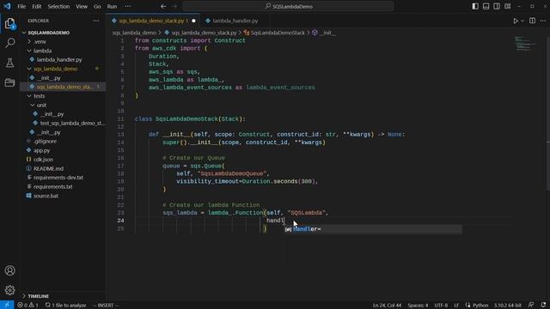The image size is (550, 309).
Task: Open test_sqs_lambda_demo_st... file in explorer
Action: coord(63,124)
